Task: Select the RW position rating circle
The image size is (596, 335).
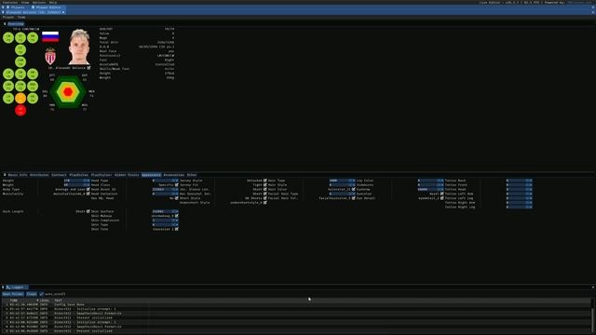Action: (x=33, y=37)
